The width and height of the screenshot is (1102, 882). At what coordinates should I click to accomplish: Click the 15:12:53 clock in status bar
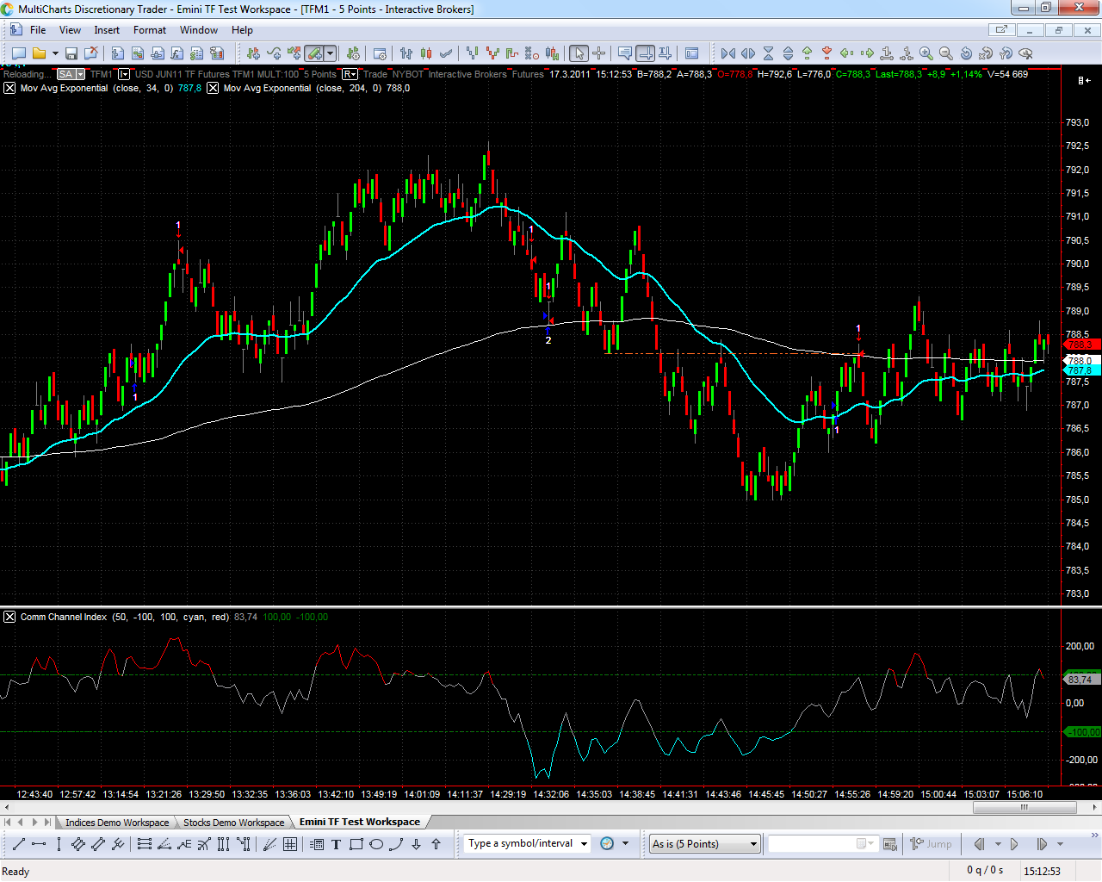click(x=1042, y=871)
